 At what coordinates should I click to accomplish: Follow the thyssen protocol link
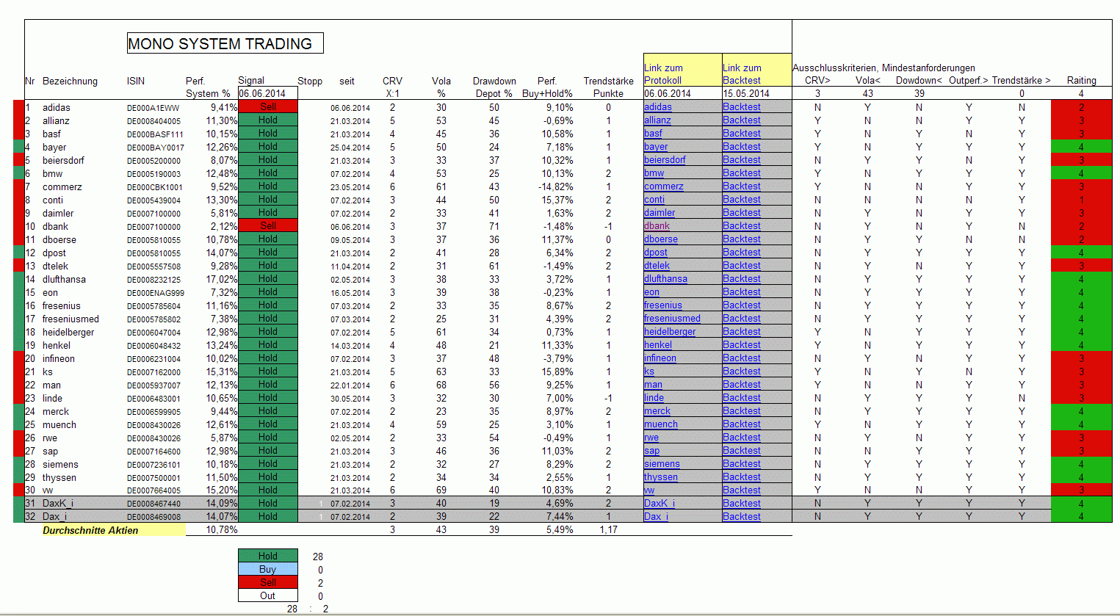[x=661, y=477]
